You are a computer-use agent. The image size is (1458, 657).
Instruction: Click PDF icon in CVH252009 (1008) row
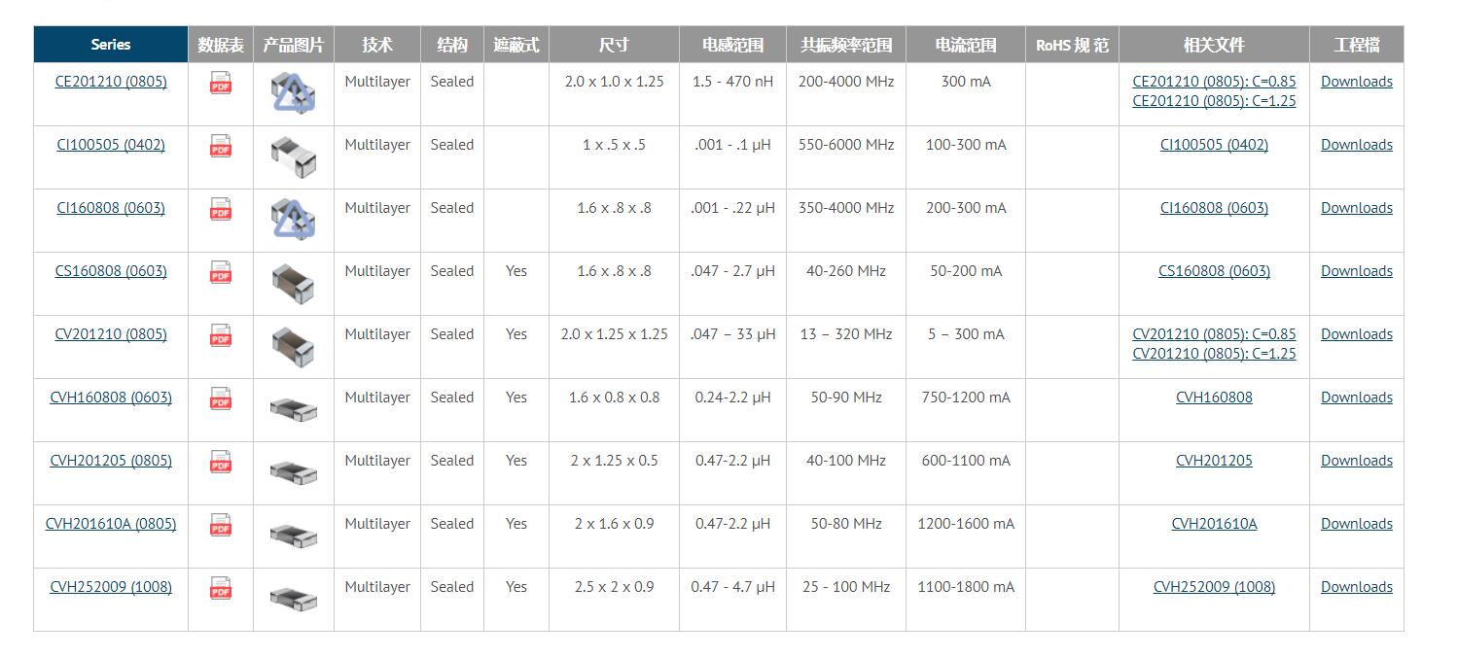coord(221,589)
